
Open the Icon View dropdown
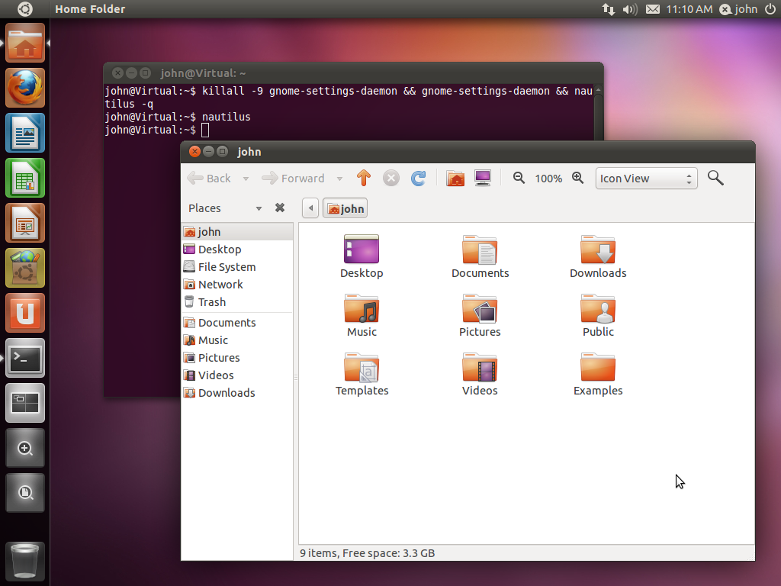(x=645, y=178)
